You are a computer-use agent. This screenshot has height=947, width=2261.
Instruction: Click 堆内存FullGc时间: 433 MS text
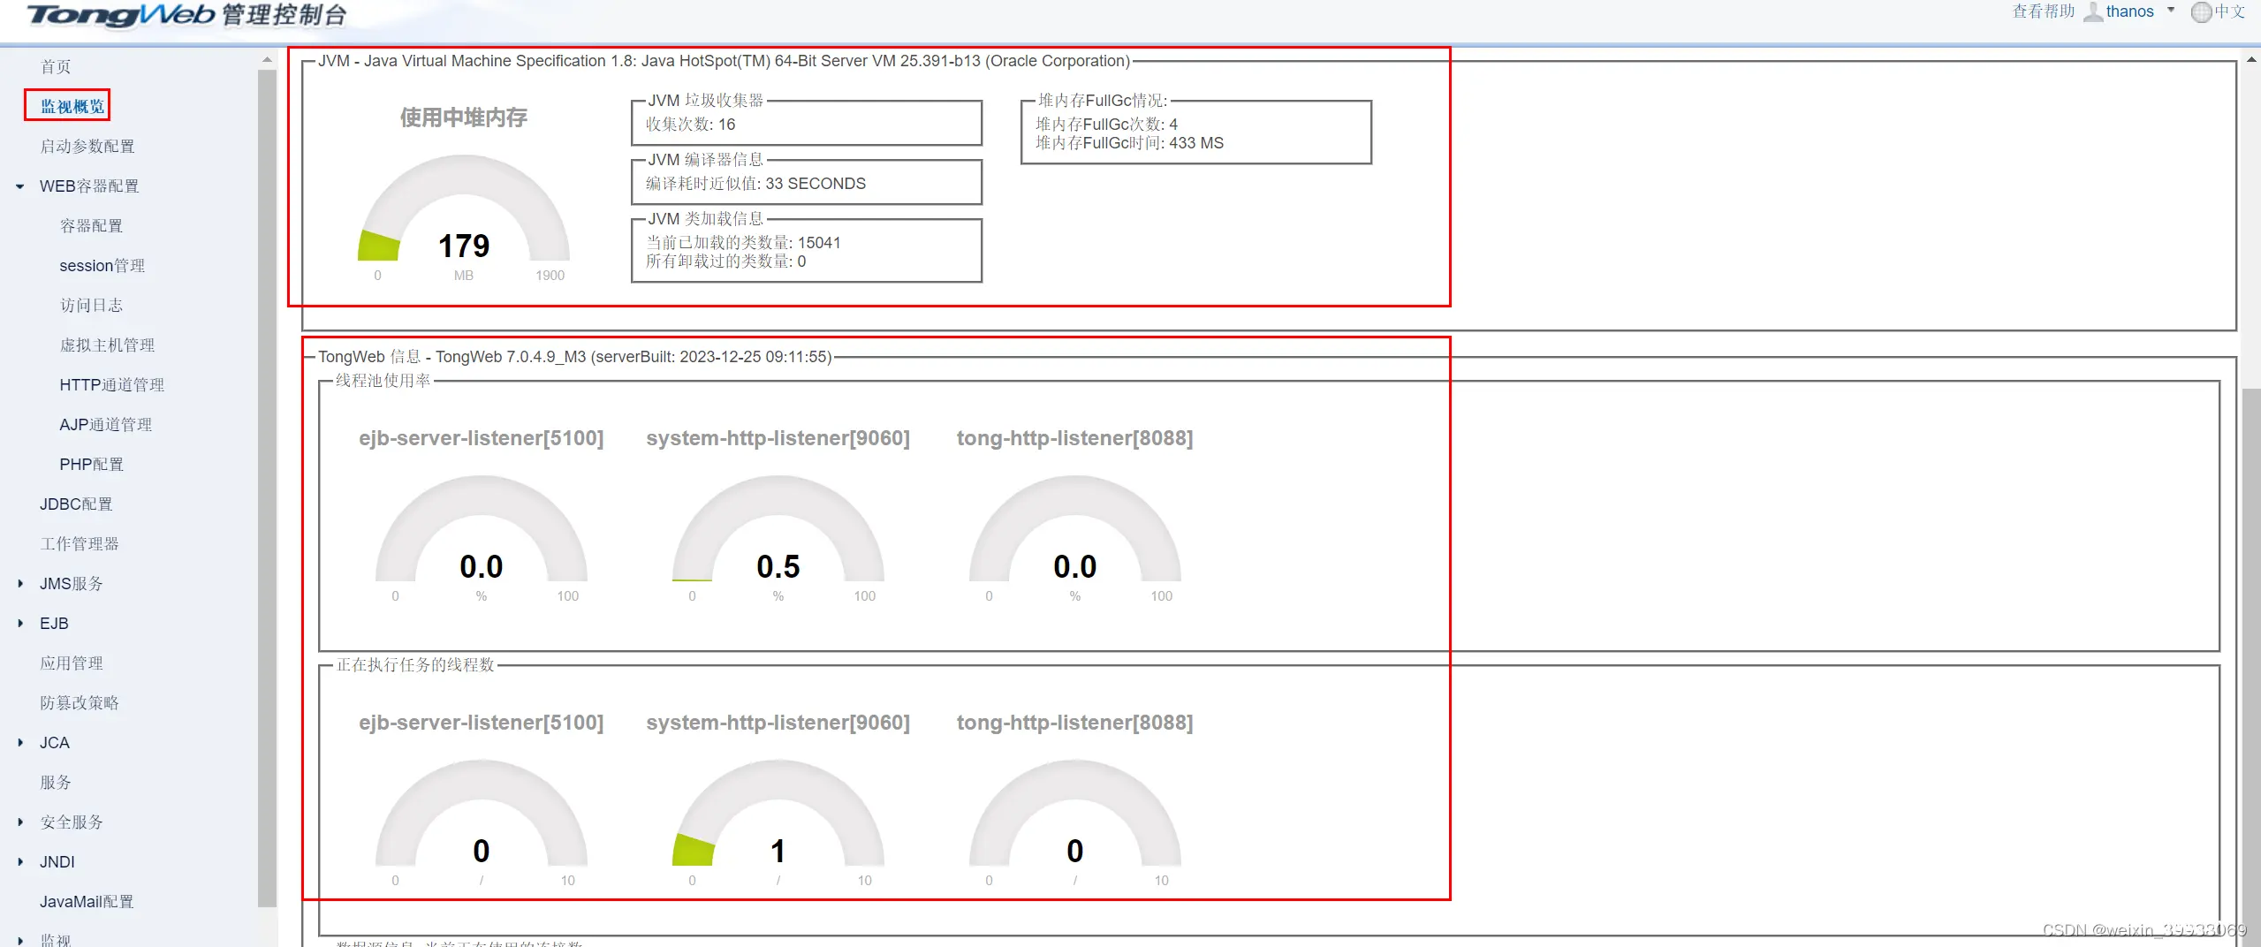click(x=1129, y=143)
